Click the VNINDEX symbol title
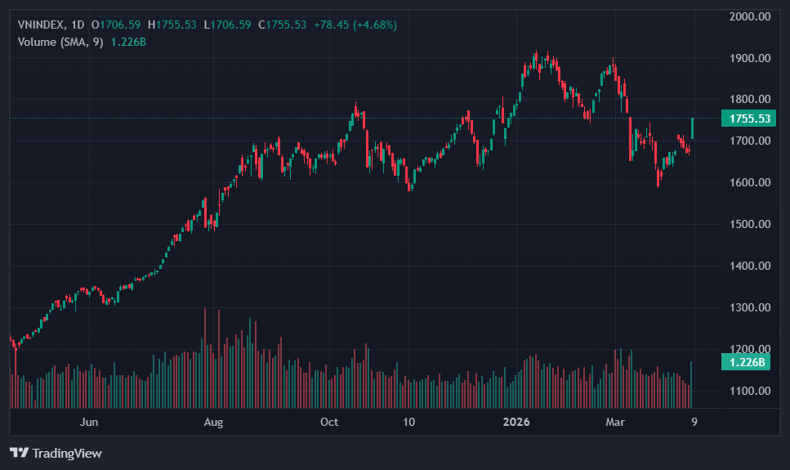Image resolution: width=790 pixels, height=470 pixels. click(x=41, y=25)
